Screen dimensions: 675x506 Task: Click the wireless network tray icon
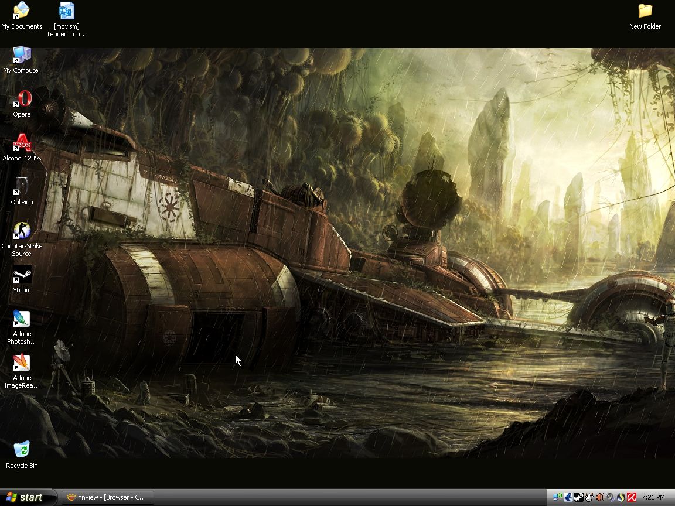coord(557,497)
